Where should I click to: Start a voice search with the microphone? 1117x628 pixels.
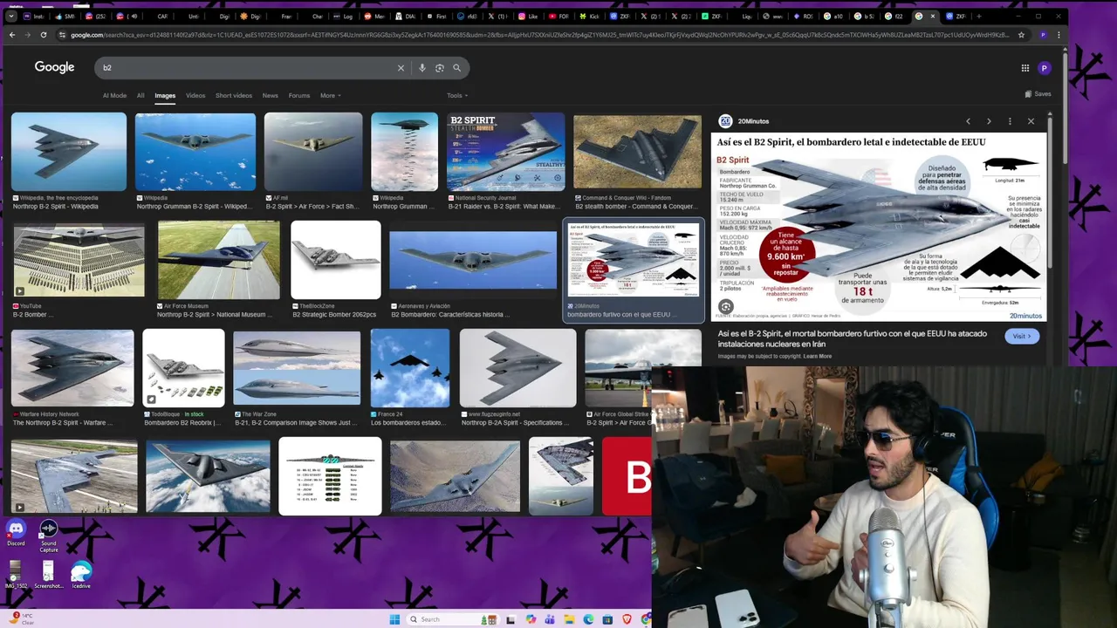[422, 68]
